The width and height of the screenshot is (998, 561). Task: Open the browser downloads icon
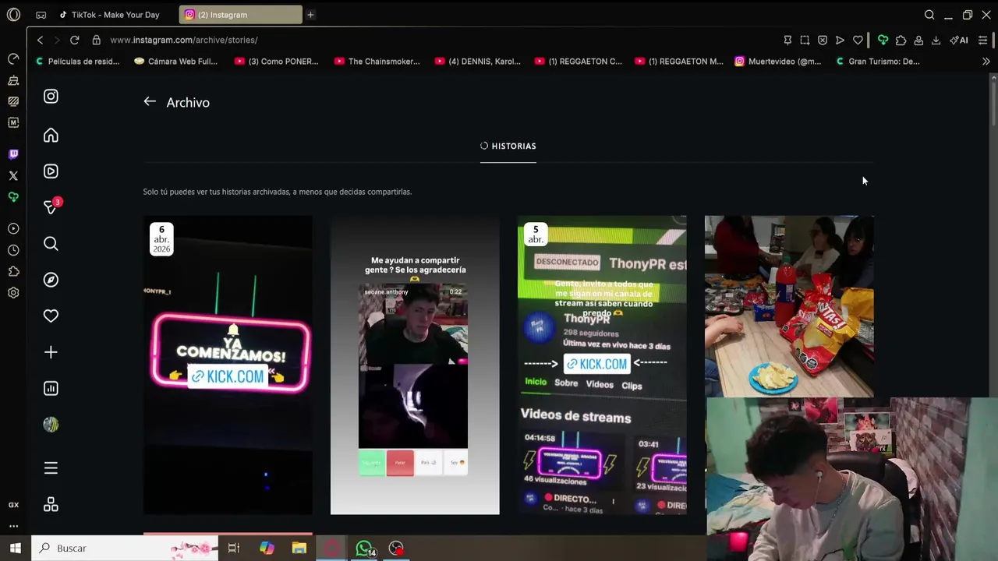click(x=936, y=40)
